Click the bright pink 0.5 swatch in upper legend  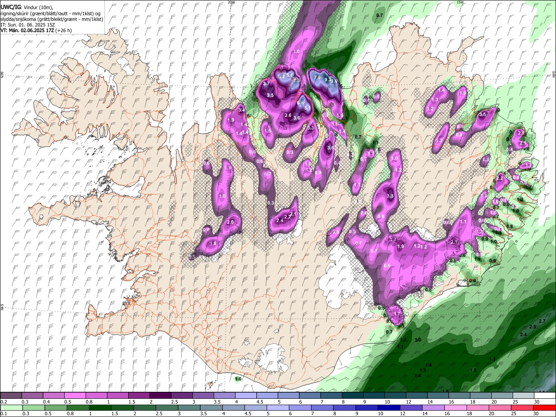pyautogui.click(x=75, y=396)
